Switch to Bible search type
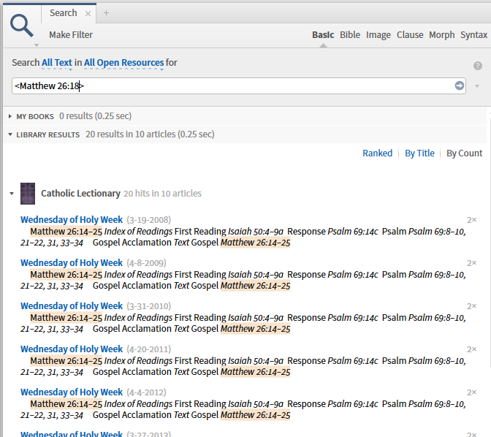This screenshot has width=491, height=437. click(350, 35)
